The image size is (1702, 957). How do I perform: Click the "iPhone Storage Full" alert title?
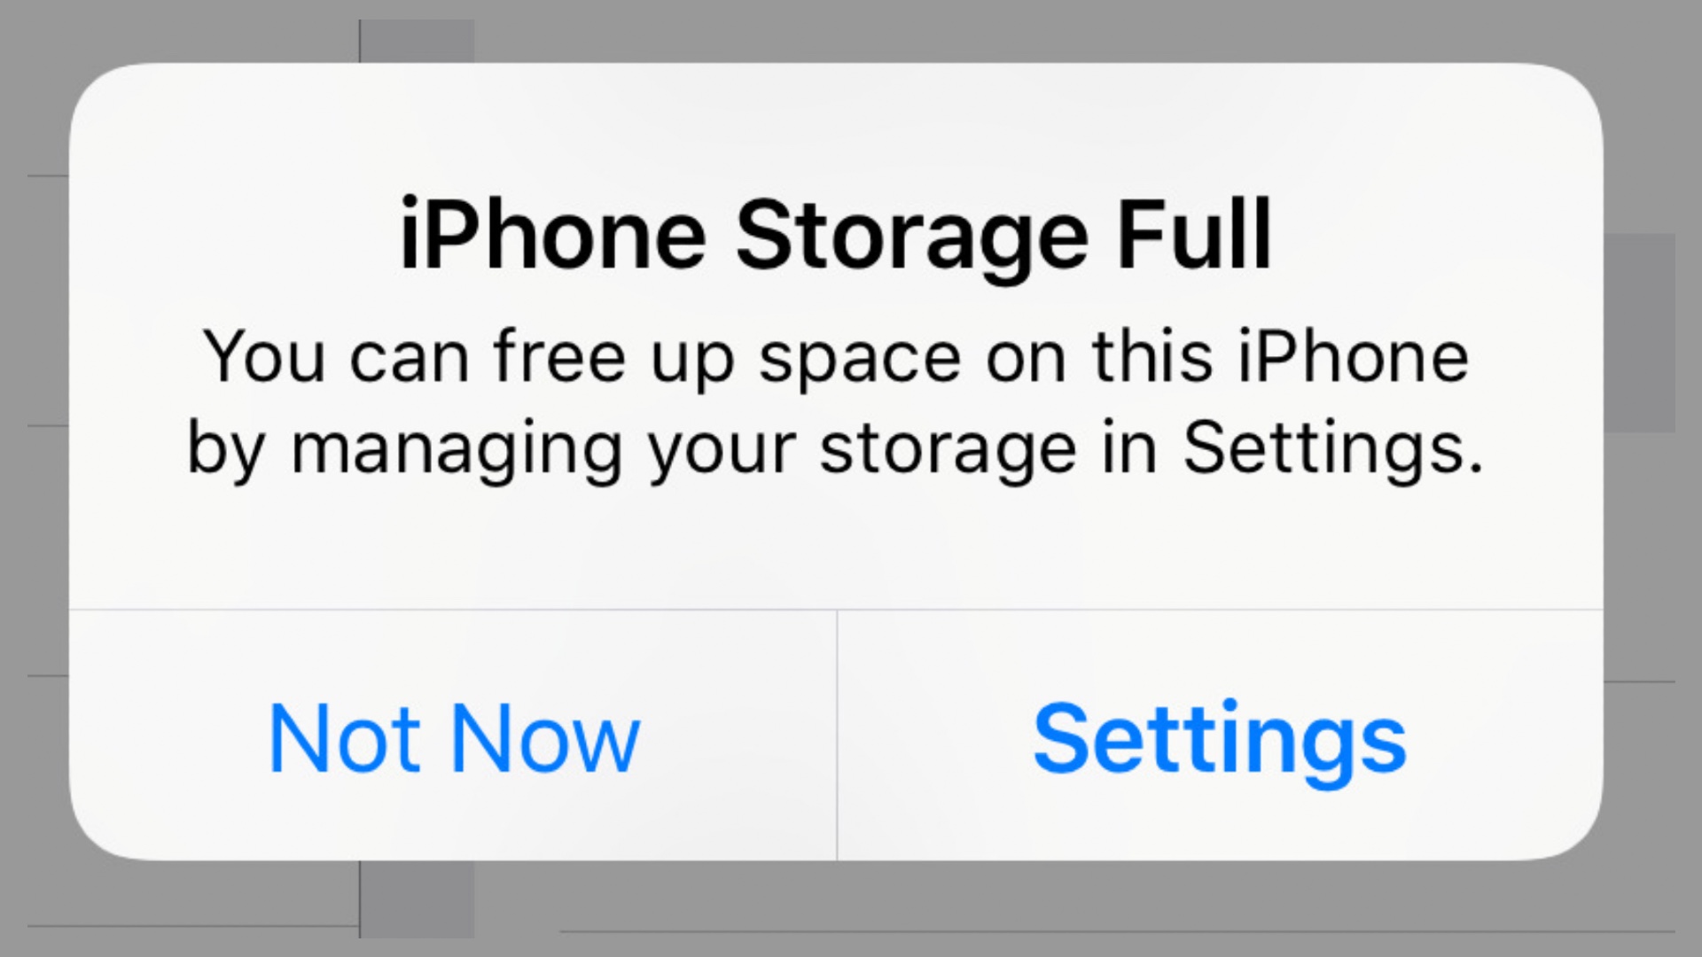pos(835,236)
